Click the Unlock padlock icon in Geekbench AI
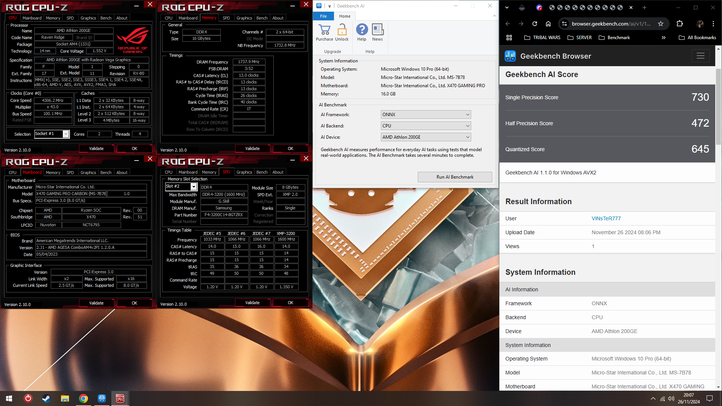Screen dimensions: 722x406 click(342, 30)
